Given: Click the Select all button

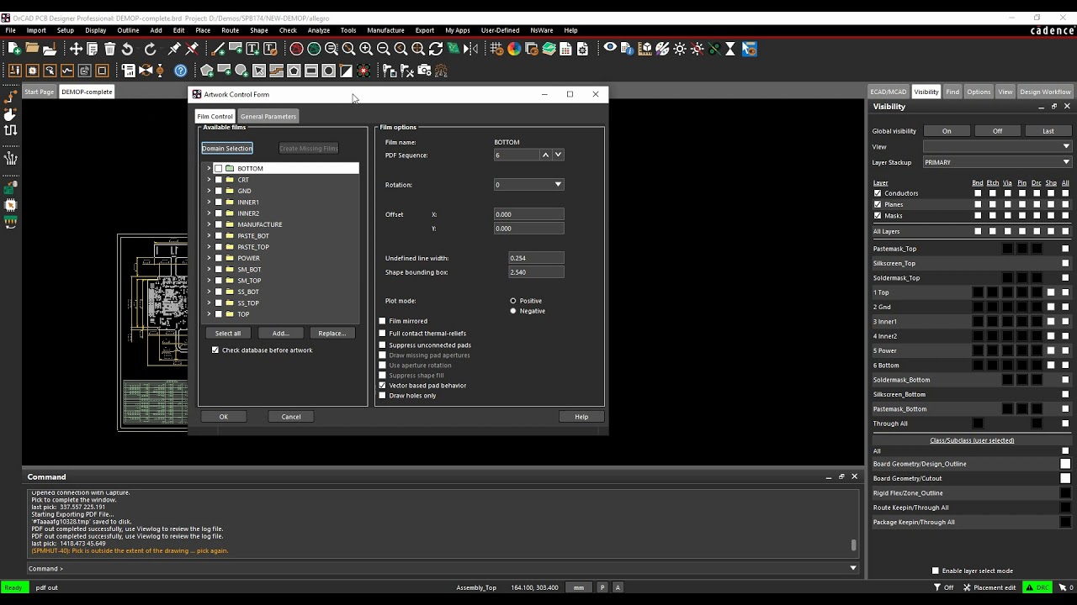Looking at the screenshot, I should pos(227,334).
